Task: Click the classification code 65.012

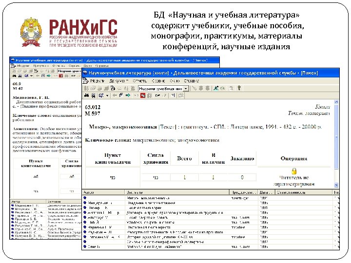Action: click(x=93, y=107)
